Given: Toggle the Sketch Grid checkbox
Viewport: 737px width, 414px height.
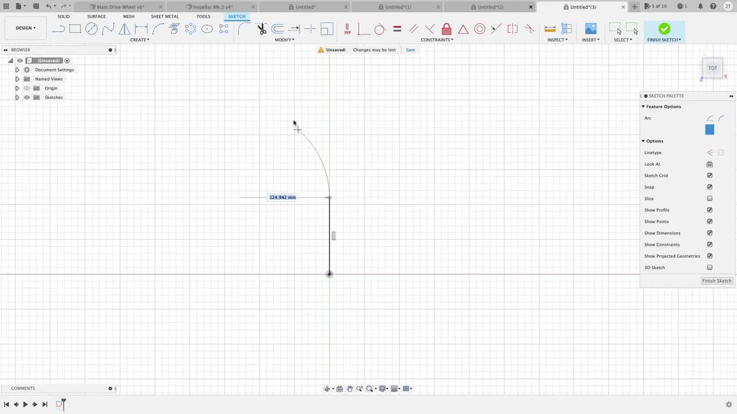Looking at the screenshot, I should click(x=709, y=175).
